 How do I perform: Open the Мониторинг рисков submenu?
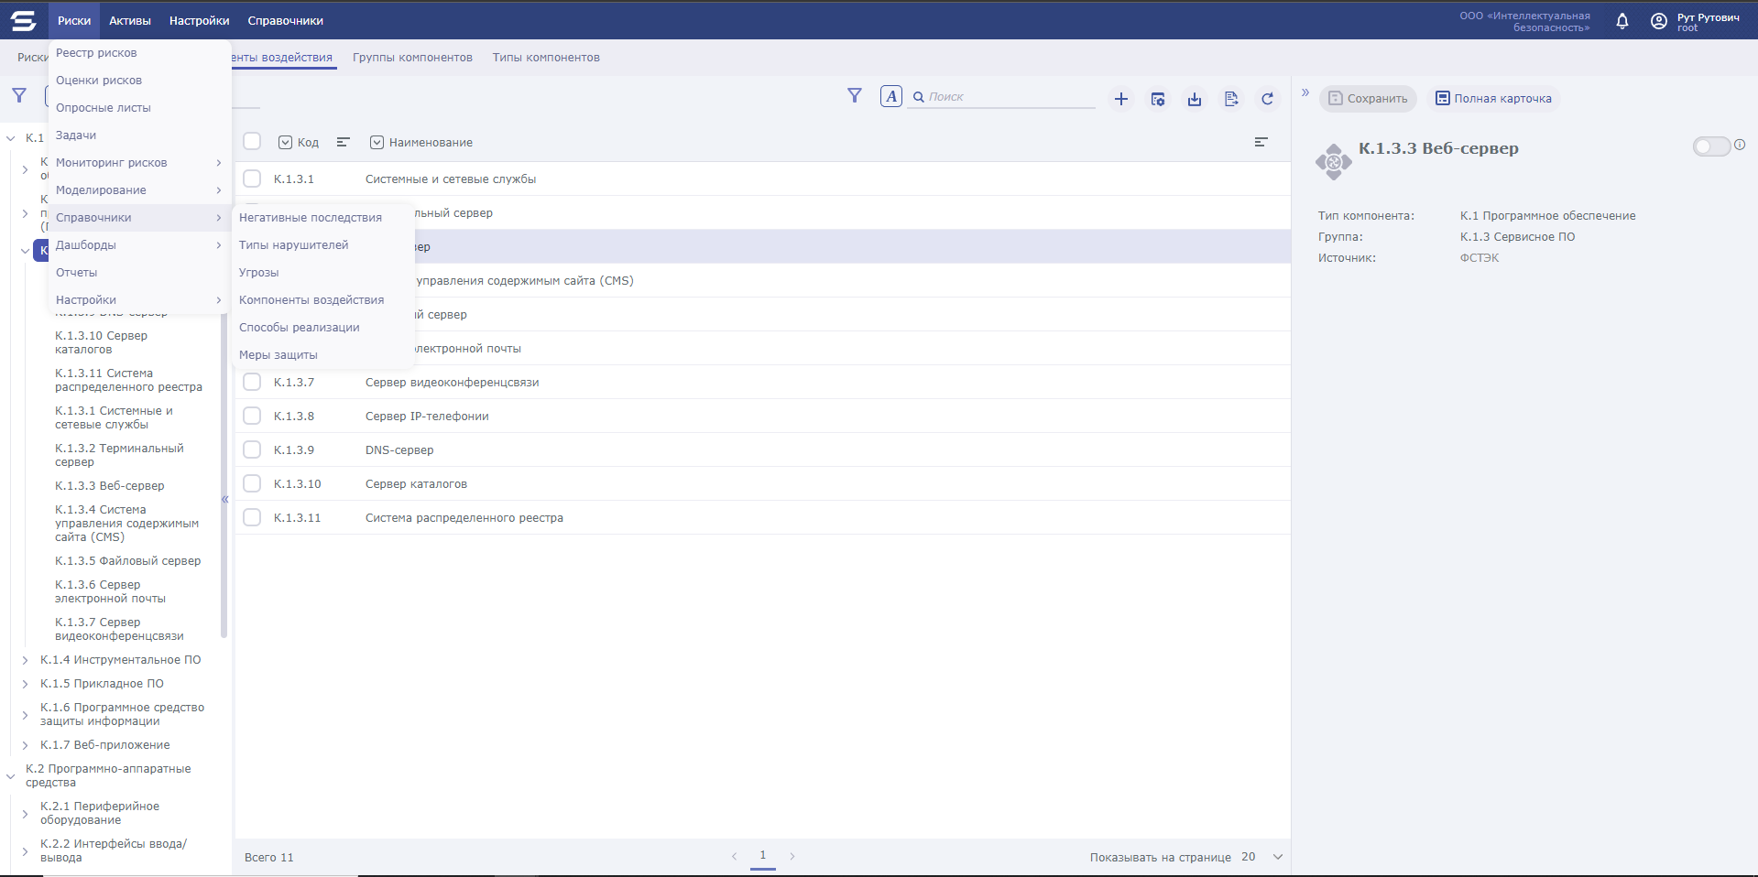tap(139, 163)
